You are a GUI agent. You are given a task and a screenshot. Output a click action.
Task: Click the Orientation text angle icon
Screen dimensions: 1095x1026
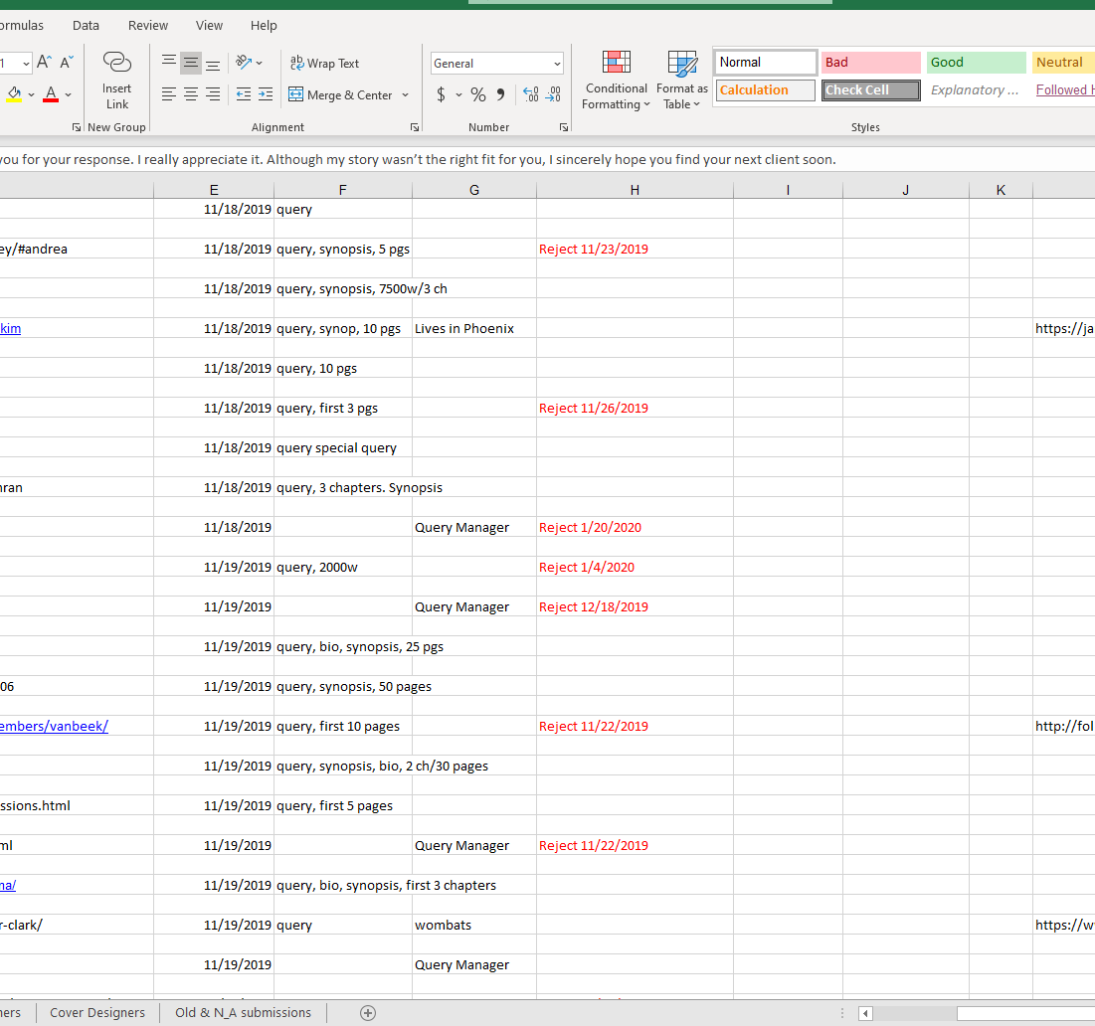[x=244, y=63]
